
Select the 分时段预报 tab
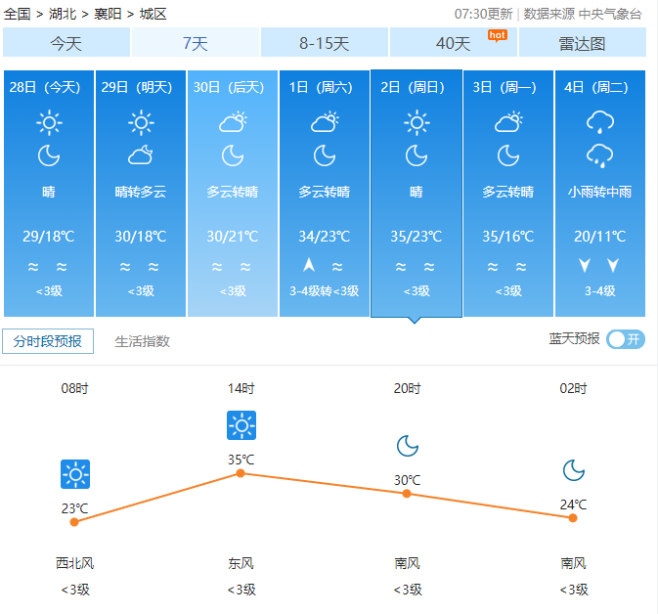[x=48, y=341]
